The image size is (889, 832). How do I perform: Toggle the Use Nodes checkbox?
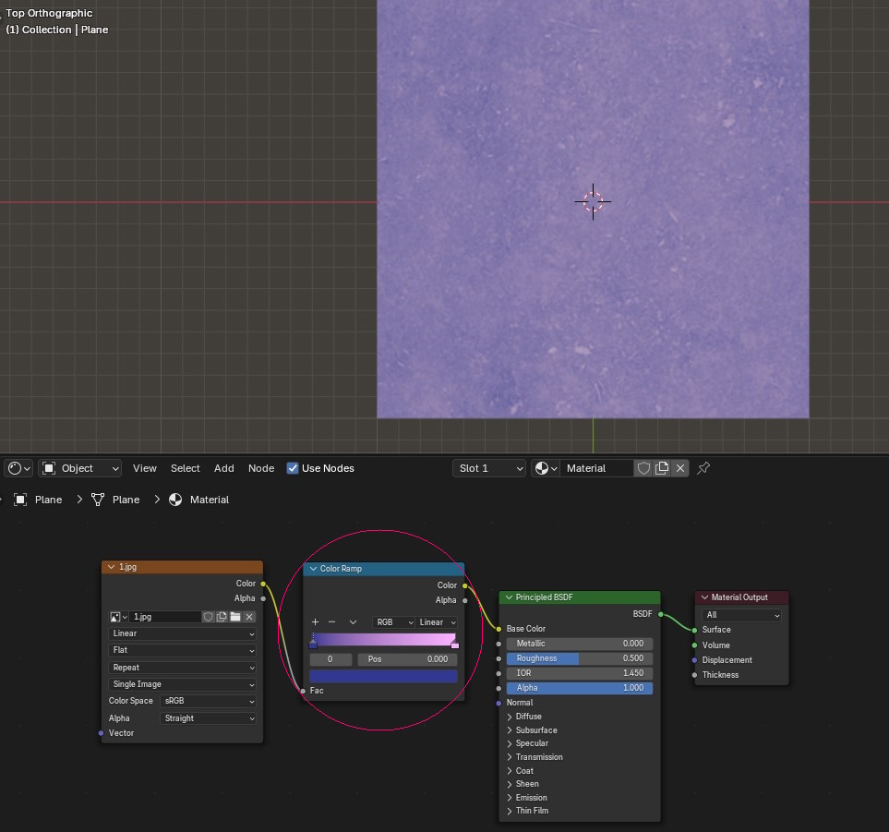[x=293, y=468]
